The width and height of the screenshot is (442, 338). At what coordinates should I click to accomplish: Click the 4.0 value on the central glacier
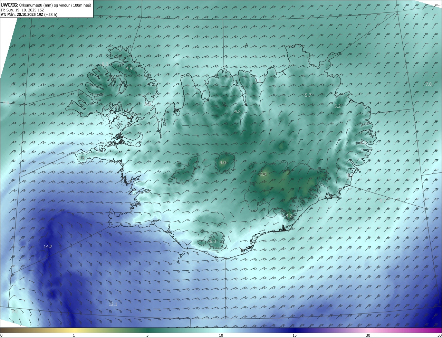click(x=223, y=162)
